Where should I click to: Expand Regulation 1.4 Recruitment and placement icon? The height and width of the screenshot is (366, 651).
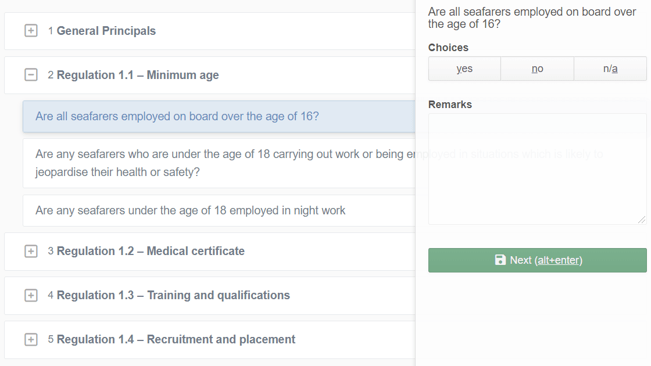(x=31, y=339)
